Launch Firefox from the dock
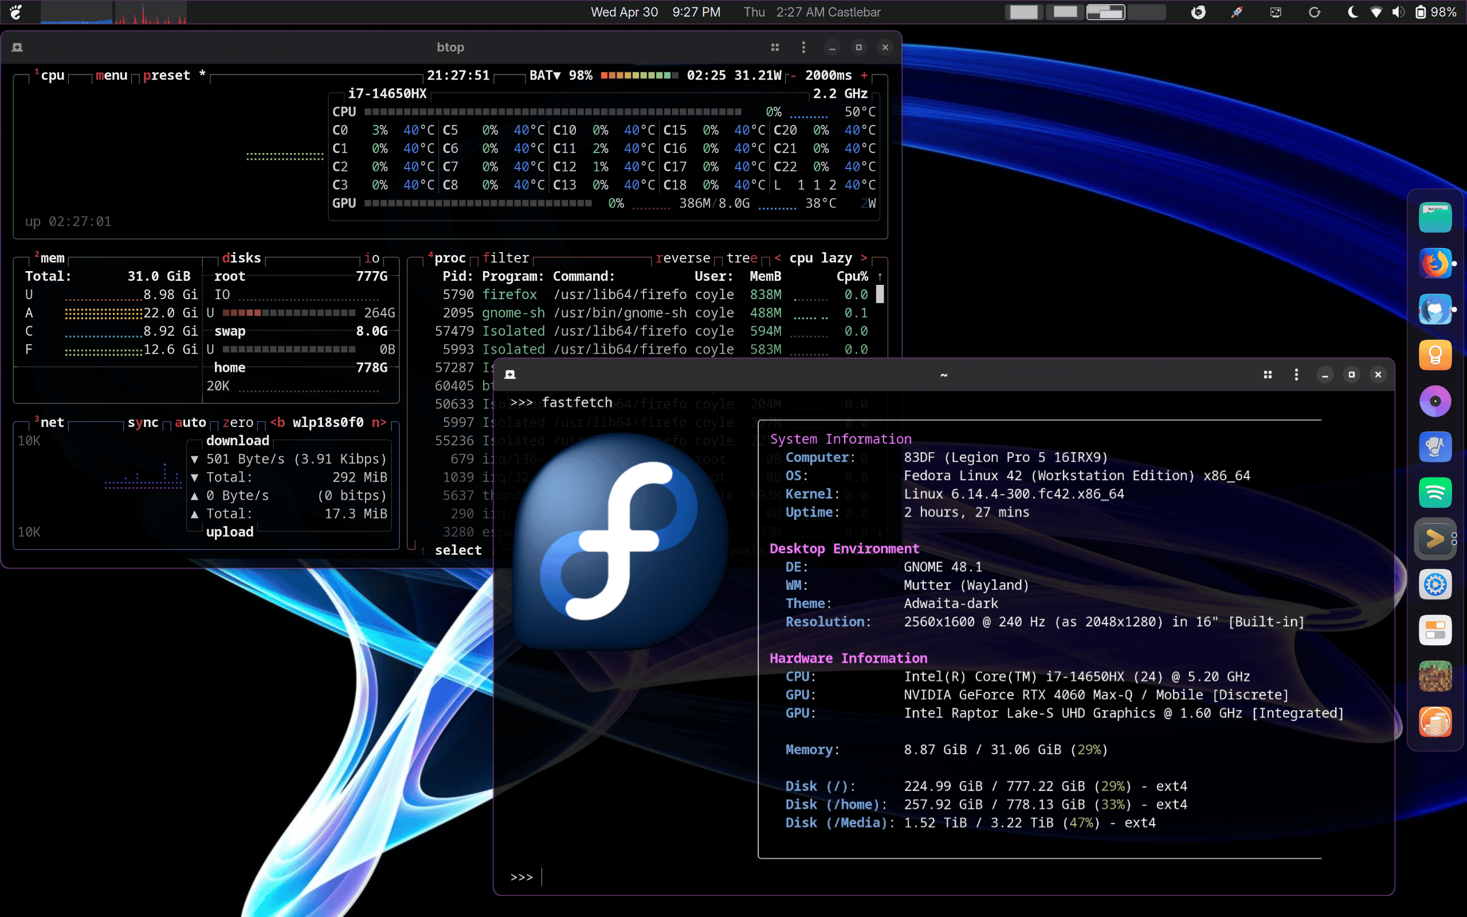This screenshot has width=1467, height=917. 1435,263
